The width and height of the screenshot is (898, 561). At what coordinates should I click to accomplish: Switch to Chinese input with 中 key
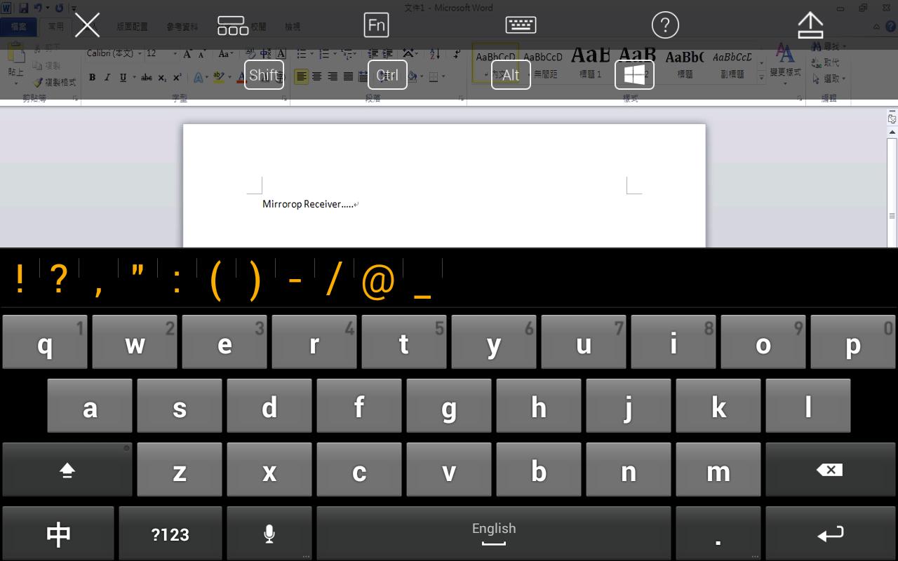pos(58,534)
